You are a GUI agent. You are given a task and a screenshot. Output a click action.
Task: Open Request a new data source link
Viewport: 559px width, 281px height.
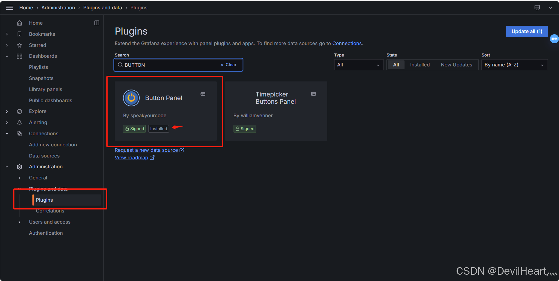[x=149, y=150]
